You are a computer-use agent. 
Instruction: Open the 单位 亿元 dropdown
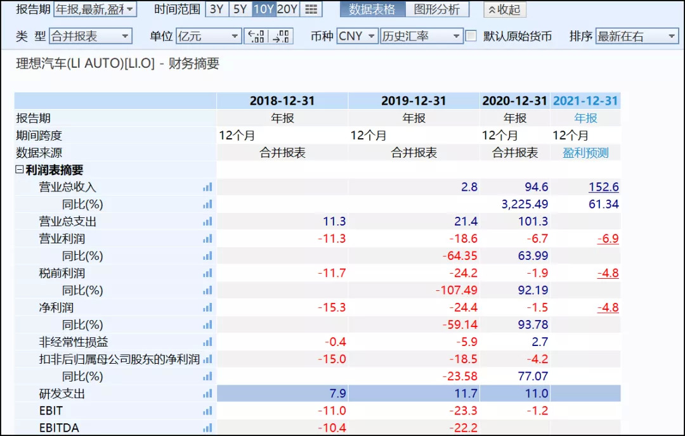[x=209, y=36]
